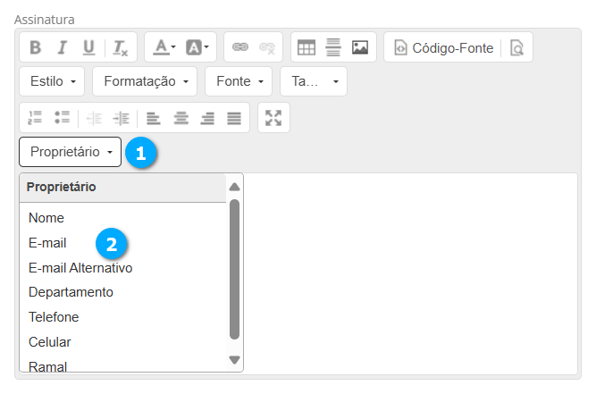Toggle italic text formatting
The width and height of the screenshot is (613, 394).
62,47
